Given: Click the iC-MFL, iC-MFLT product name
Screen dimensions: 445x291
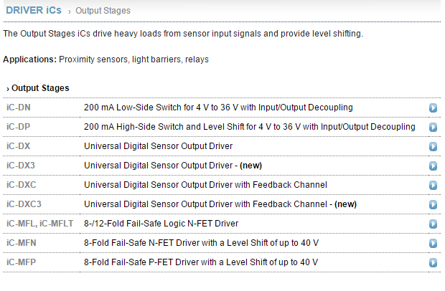Looking at the screenshot, I should coord(39,224).
